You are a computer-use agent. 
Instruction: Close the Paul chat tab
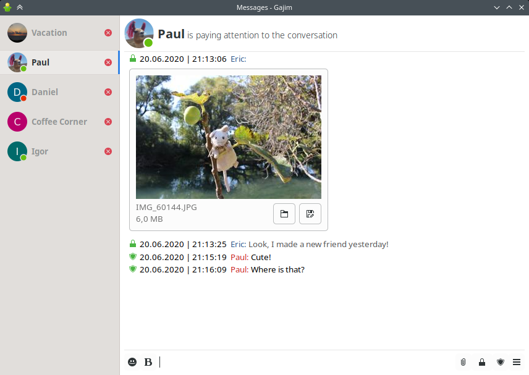click(108, 62)
